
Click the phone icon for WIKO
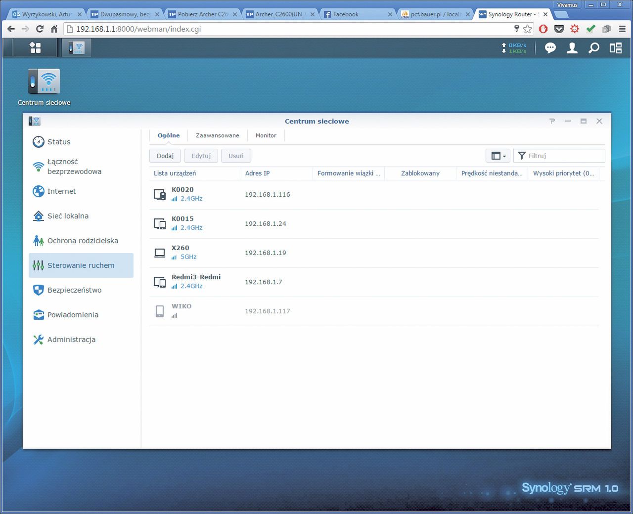click(160, 311)
